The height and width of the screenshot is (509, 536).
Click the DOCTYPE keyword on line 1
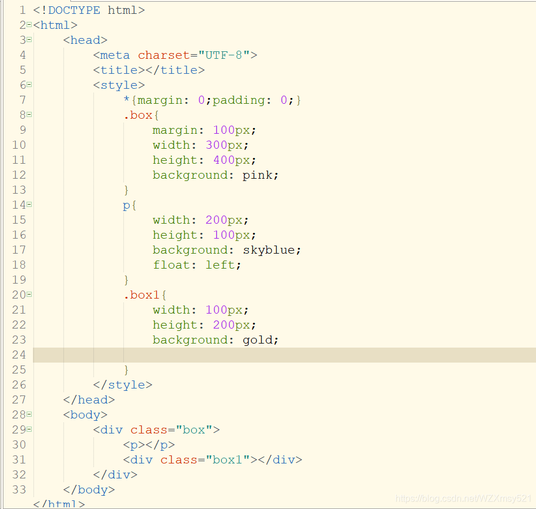click(74, 10)
